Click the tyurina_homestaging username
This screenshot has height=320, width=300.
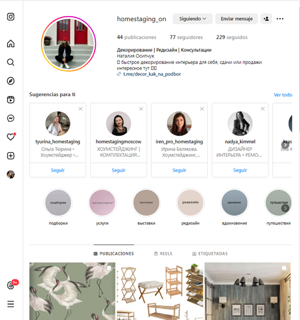point(58,141)
